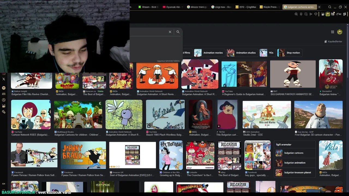Switch to the 'dinozor treni çiz' tab
The image size is (349, 196).
[197, 7]
